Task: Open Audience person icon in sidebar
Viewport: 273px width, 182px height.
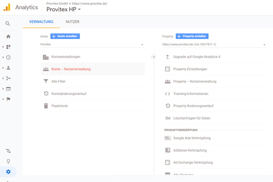Action: pos(8,68)
